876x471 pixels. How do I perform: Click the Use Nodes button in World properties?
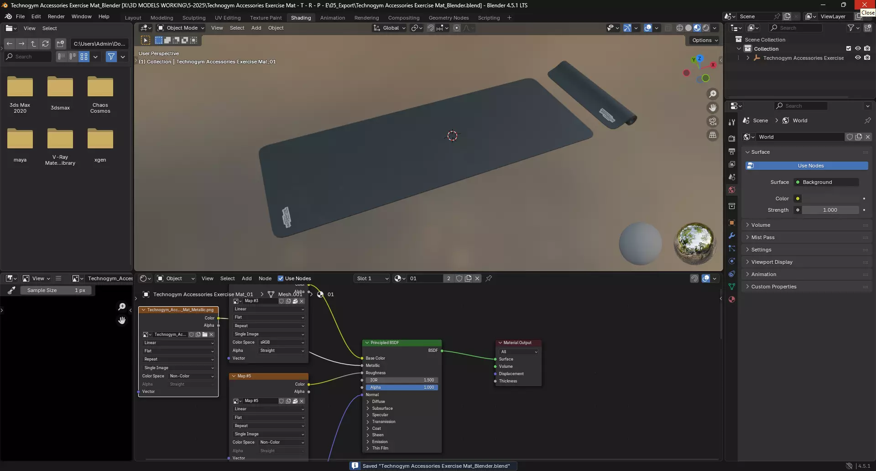tap(807, 166)
